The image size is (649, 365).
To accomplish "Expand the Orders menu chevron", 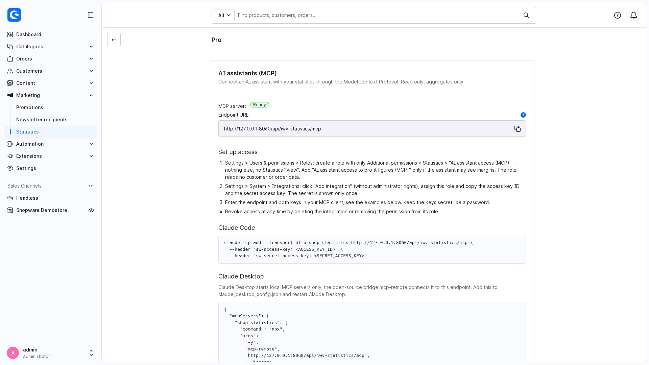I will click(x=91, y=59).
